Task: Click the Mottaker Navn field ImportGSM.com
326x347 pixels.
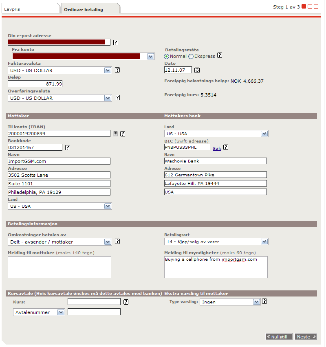Action: coord(59,161)
